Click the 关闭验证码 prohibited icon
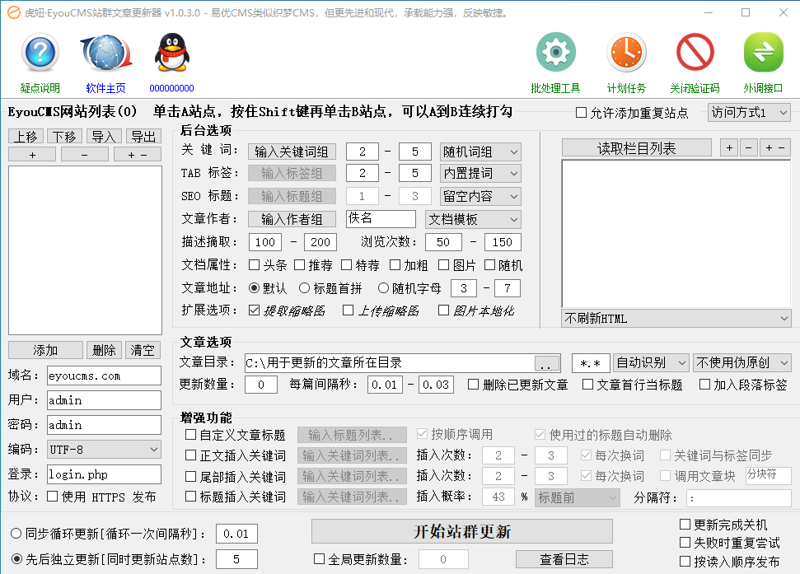The height and width of the screenshot is (574, 800). pos(695,53)
